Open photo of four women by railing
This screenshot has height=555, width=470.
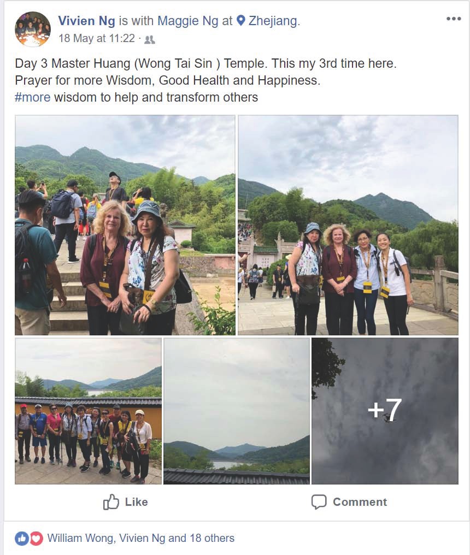pos(348,225)
